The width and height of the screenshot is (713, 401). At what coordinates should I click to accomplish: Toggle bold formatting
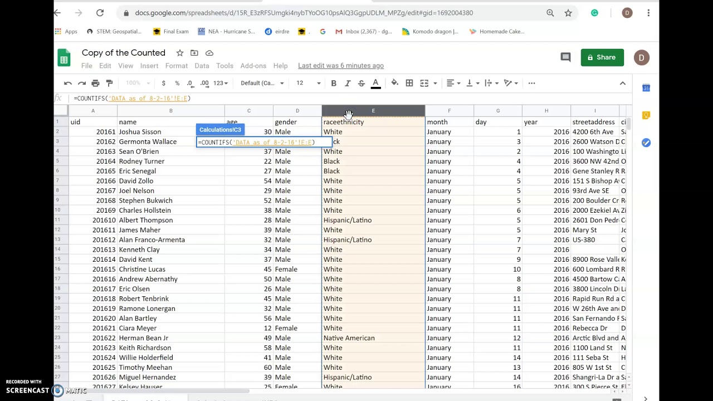pos(334,83)
